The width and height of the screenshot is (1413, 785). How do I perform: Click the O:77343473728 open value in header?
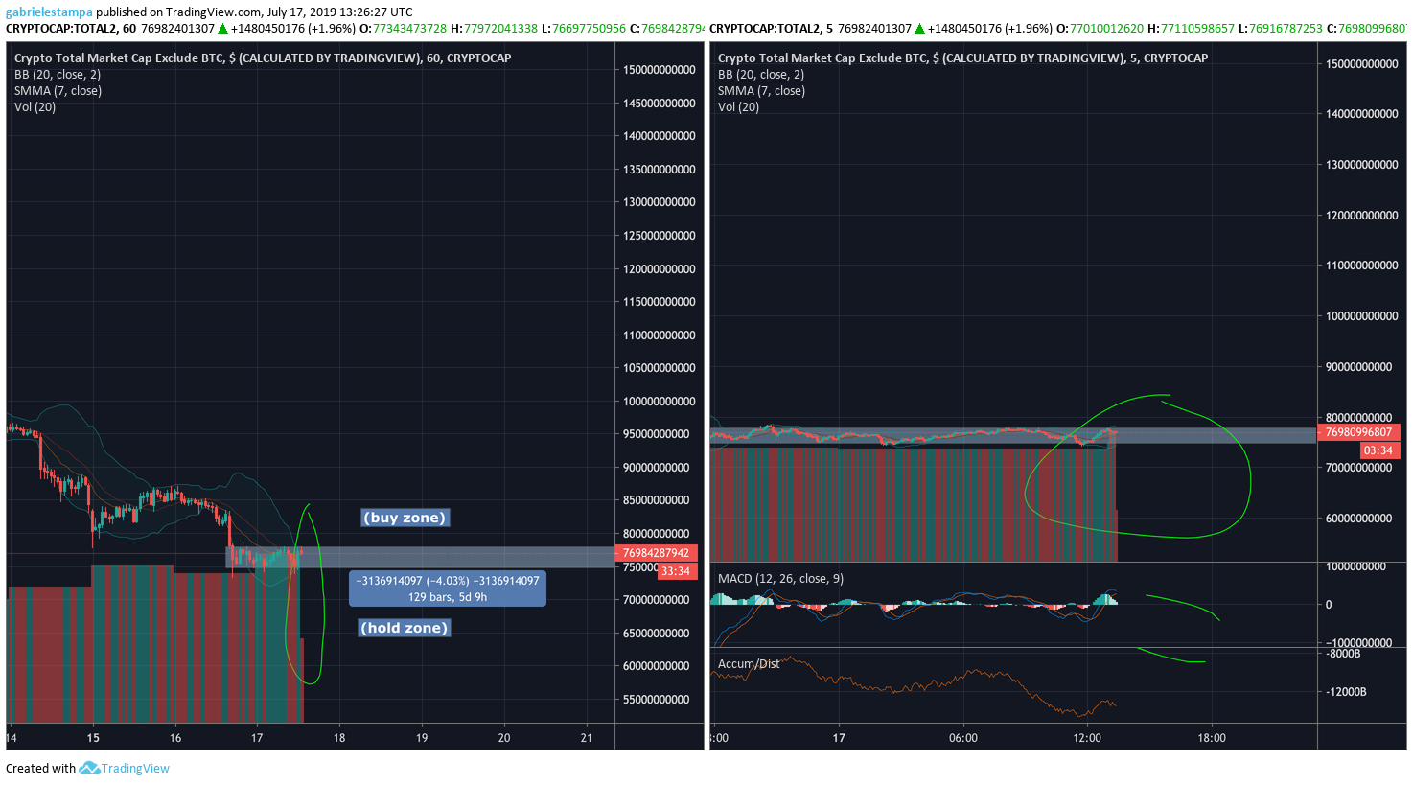[x=403, y=29]
